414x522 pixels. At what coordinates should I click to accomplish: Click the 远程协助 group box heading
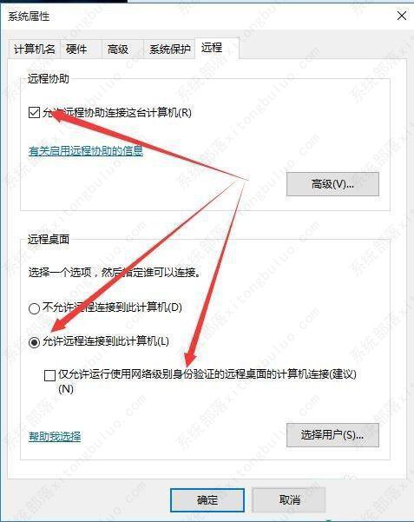(49, 78)
